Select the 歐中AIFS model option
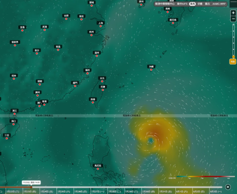The width and height of the screenshot is (237, 194). click(x=182, y=4)
